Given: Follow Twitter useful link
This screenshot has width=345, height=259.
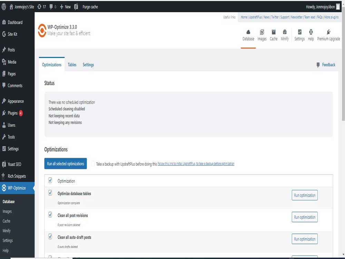Looking at the screenshot, I should (275, 17).
